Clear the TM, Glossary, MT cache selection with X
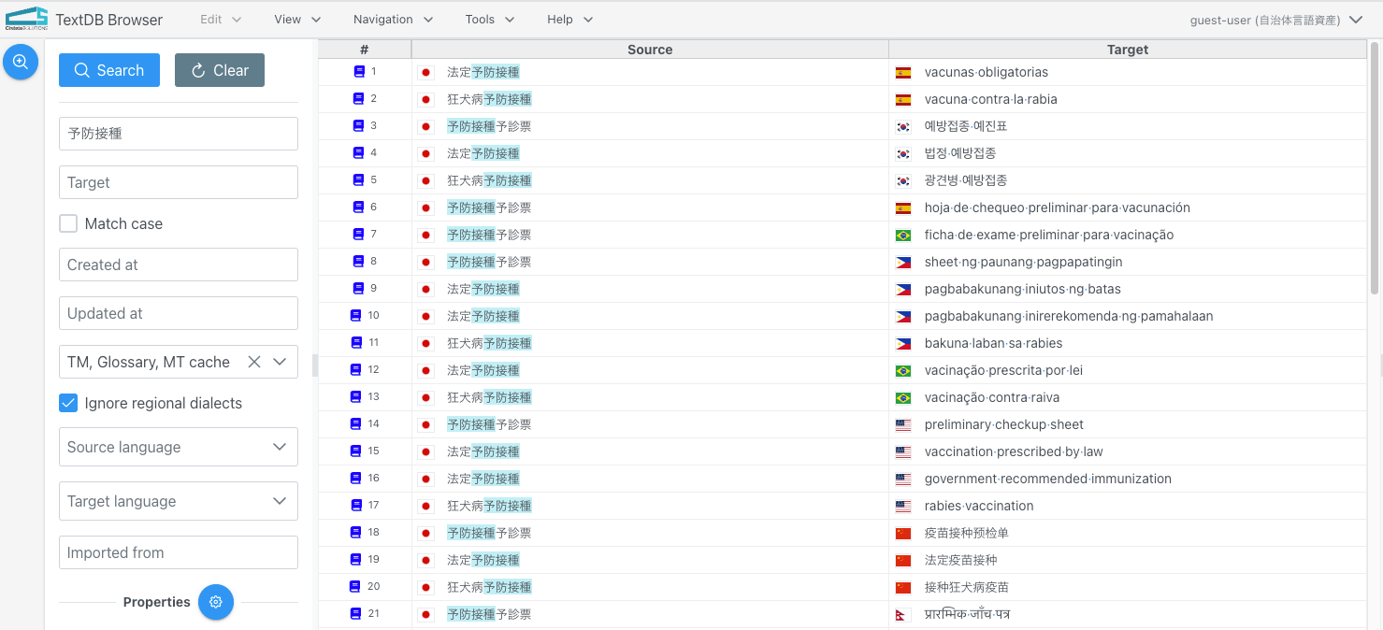Image resolution: width=1383 pixels, height=630 pixels. [x=253, y=362]
